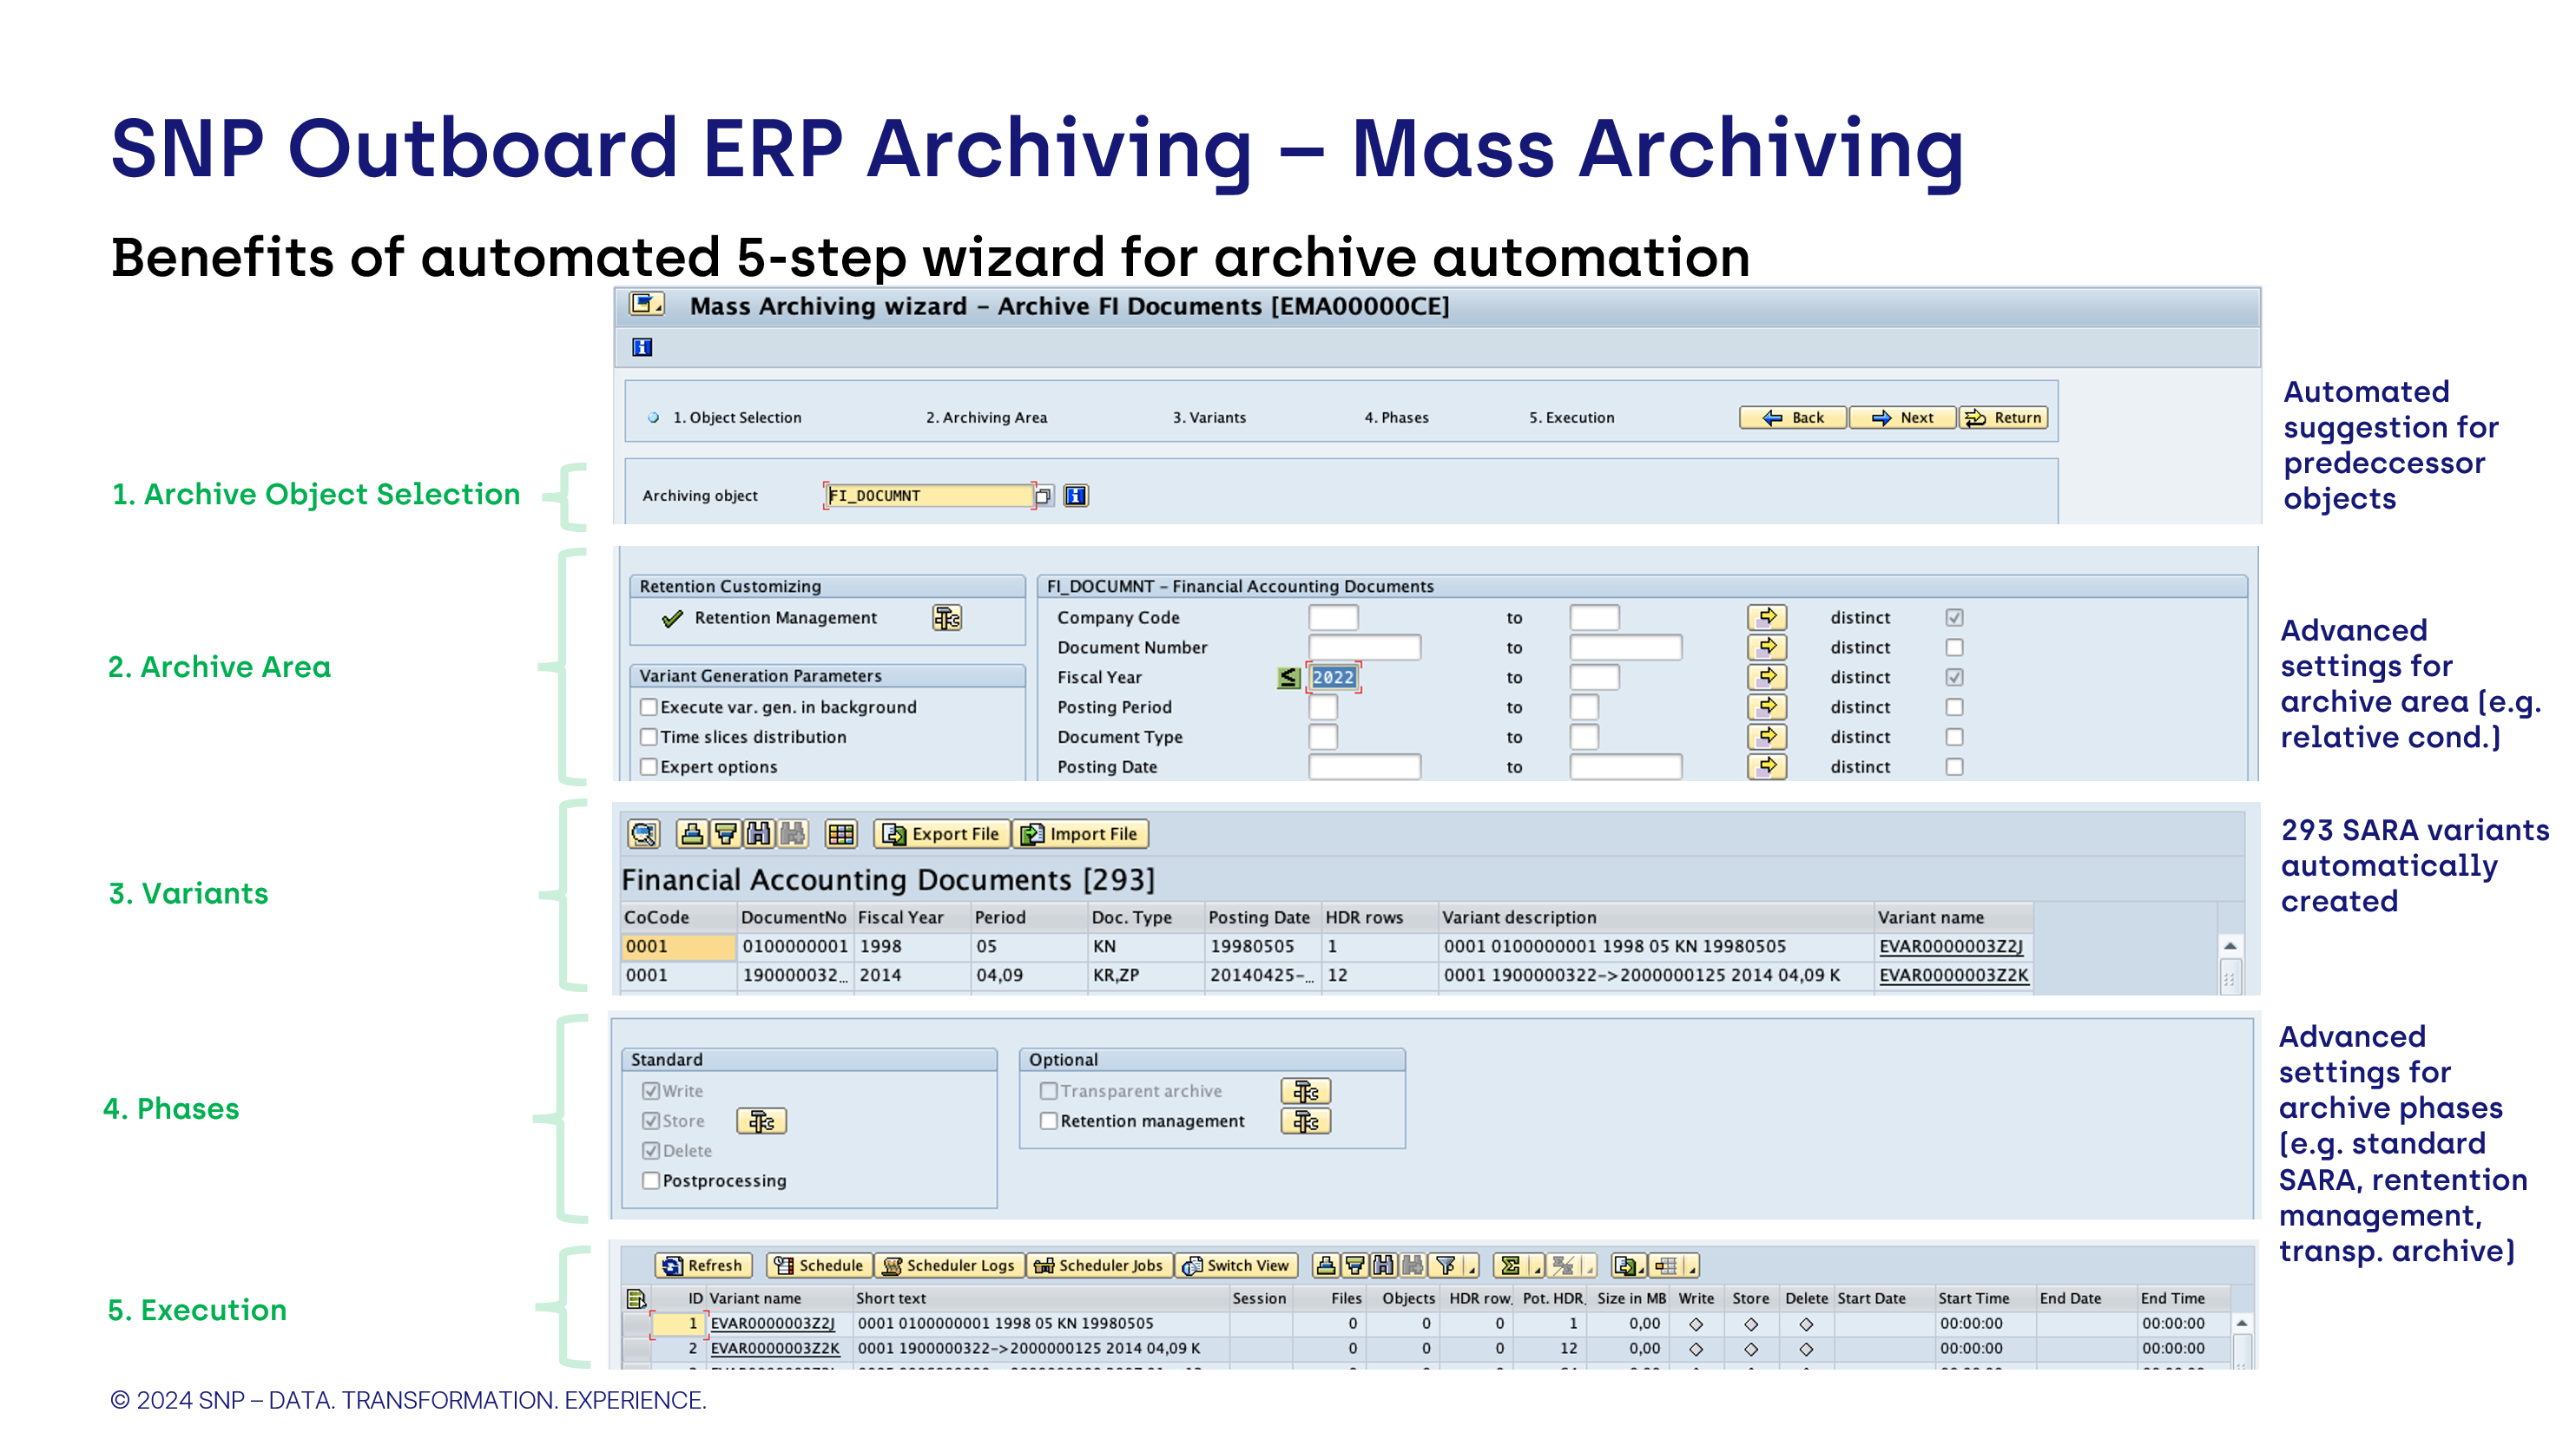Toggle the distinct checkbox for Document Type
This screenshot has width=2576, height=1446.
(1954, 737)
